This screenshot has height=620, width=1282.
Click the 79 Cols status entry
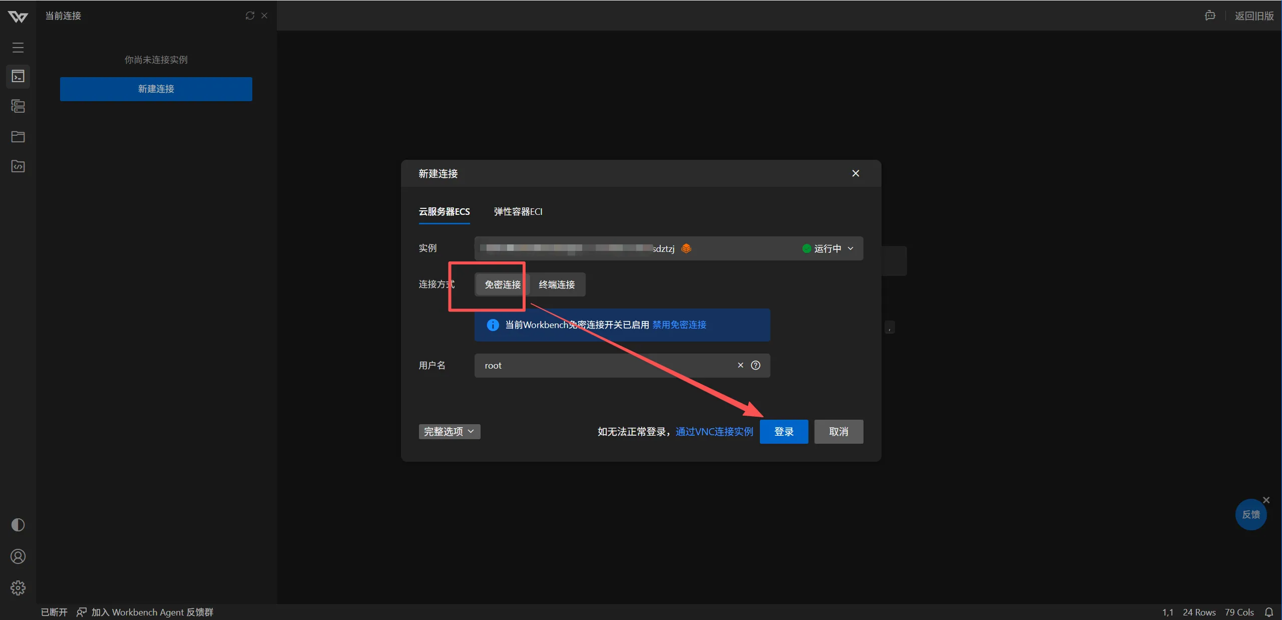click(1239, 612)
